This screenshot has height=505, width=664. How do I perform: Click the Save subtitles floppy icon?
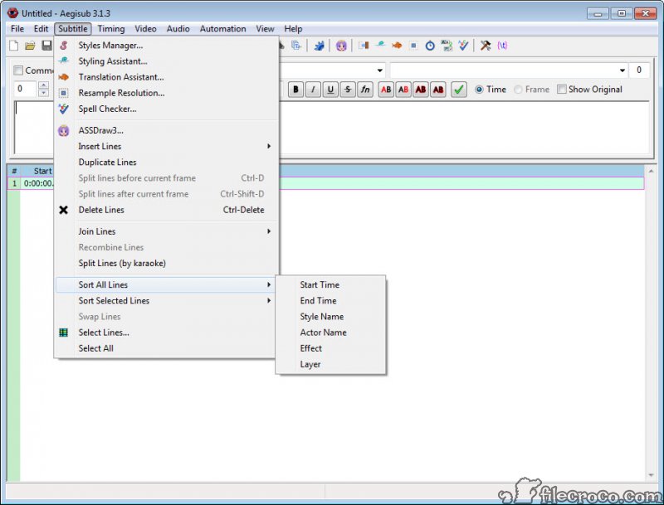[x=46, y=46]
